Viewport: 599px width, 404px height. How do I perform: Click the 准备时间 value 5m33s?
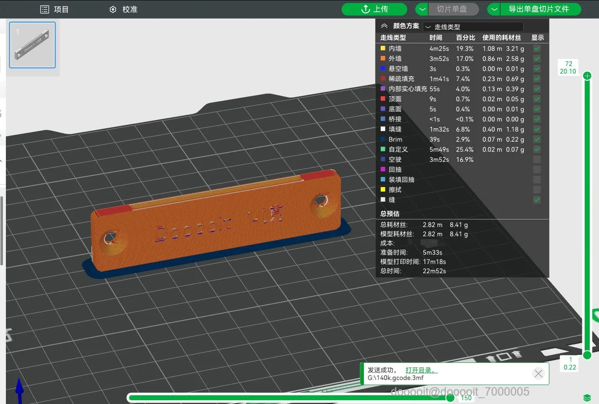pos(432,253)
